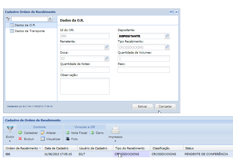233x161 pixels.
Task: Click Nota Fiscal link button
Action: click(x=76, y=133)
